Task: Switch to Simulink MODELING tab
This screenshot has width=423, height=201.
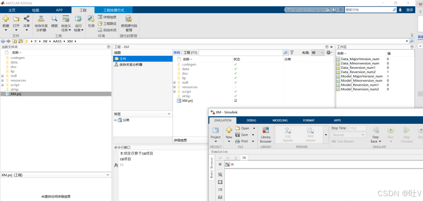Action: pyautogui.click(x=280, y=120)
